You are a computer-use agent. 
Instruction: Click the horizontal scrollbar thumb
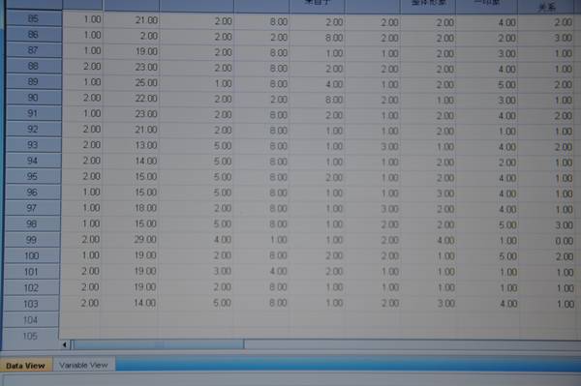coord(158,345)
